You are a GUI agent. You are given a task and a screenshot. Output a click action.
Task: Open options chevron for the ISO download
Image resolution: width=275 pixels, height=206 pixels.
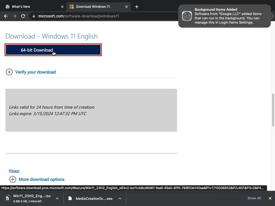(x=57, y=198)
